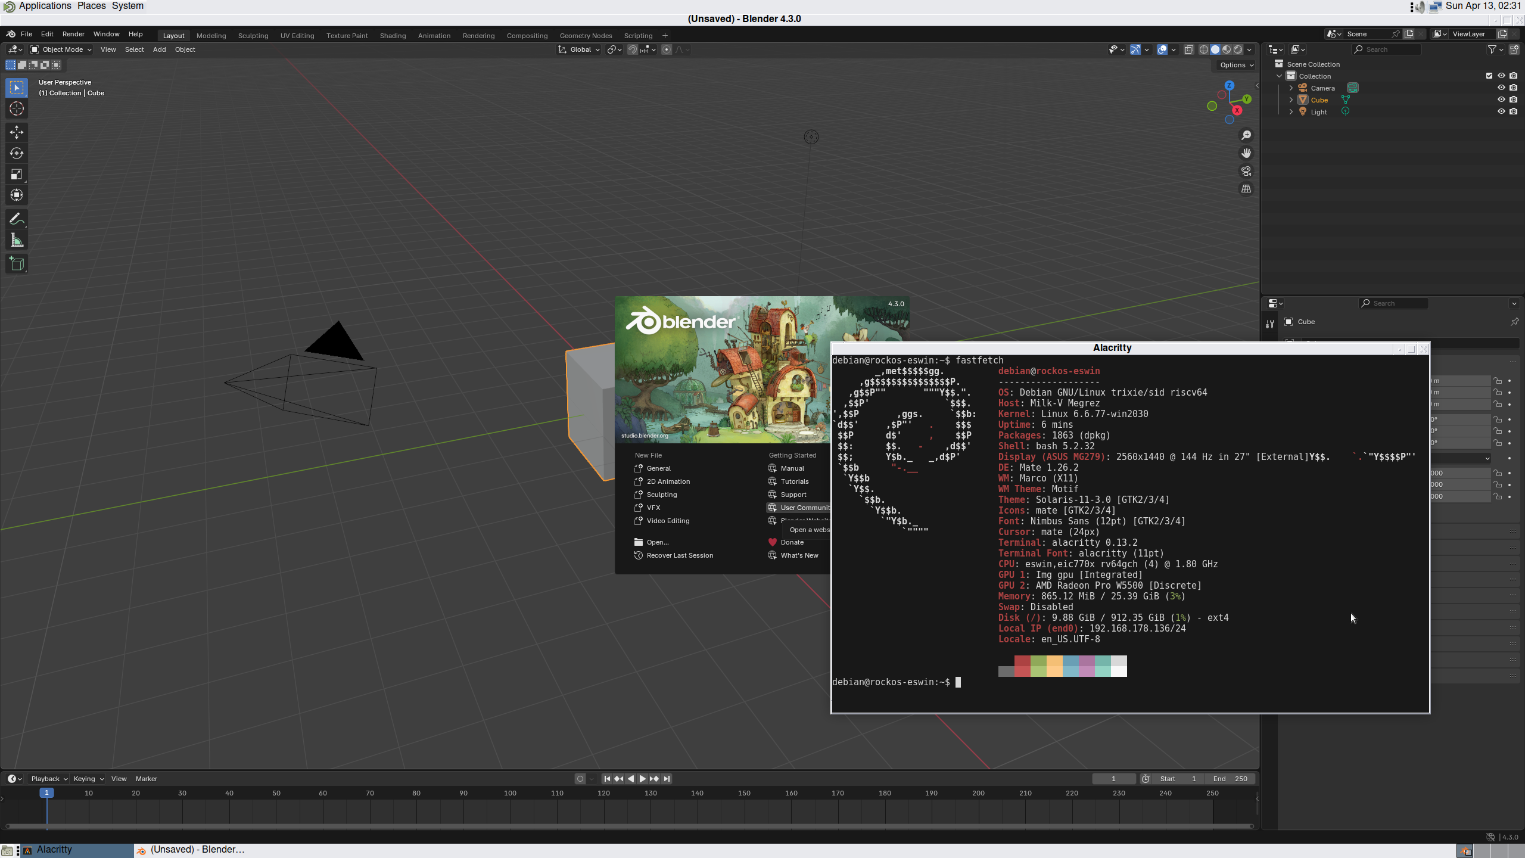This screenshot has width=1525, height=858.
Task: Play animation in reverse
Action: 631,779
